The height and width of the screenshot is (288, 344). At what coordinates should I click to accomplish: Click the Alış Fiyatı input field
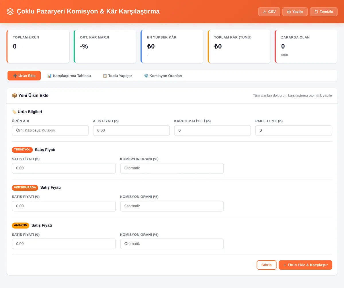(x=131, y=130)
